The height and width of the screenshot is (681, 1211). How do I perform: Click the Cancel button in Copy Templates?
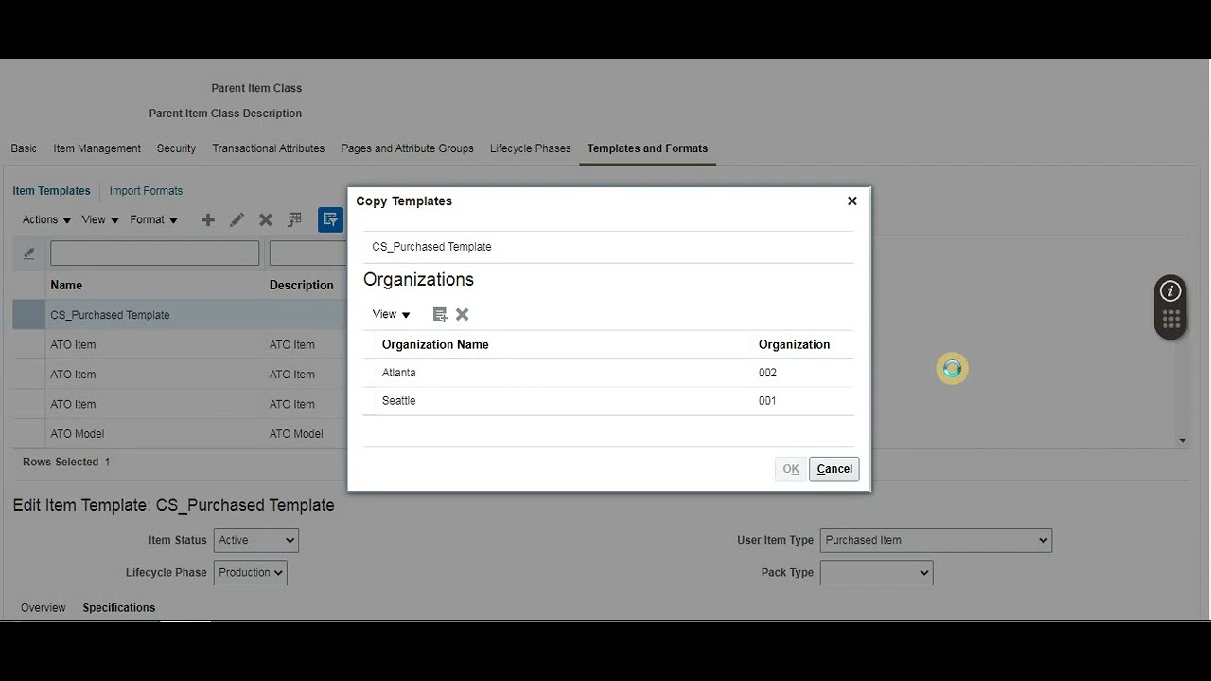834,469
